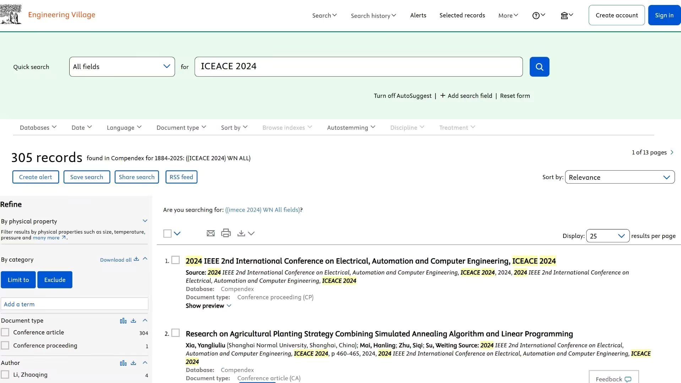This screenshot has width=681, height=383.
Task: Expand Show preview for result 1
Action: click(208, 306)
